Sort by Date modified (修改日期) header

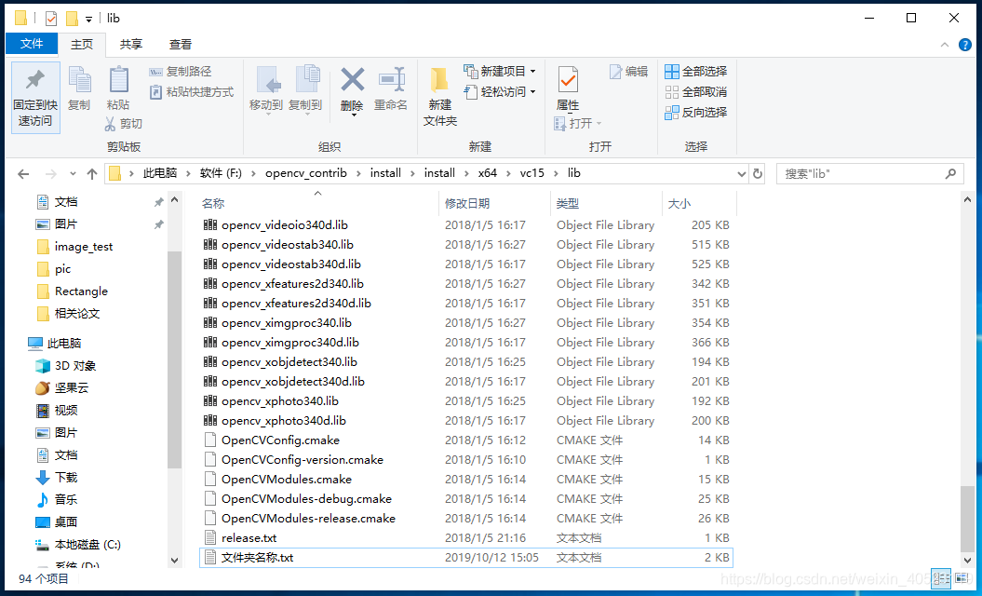point(467,204)
